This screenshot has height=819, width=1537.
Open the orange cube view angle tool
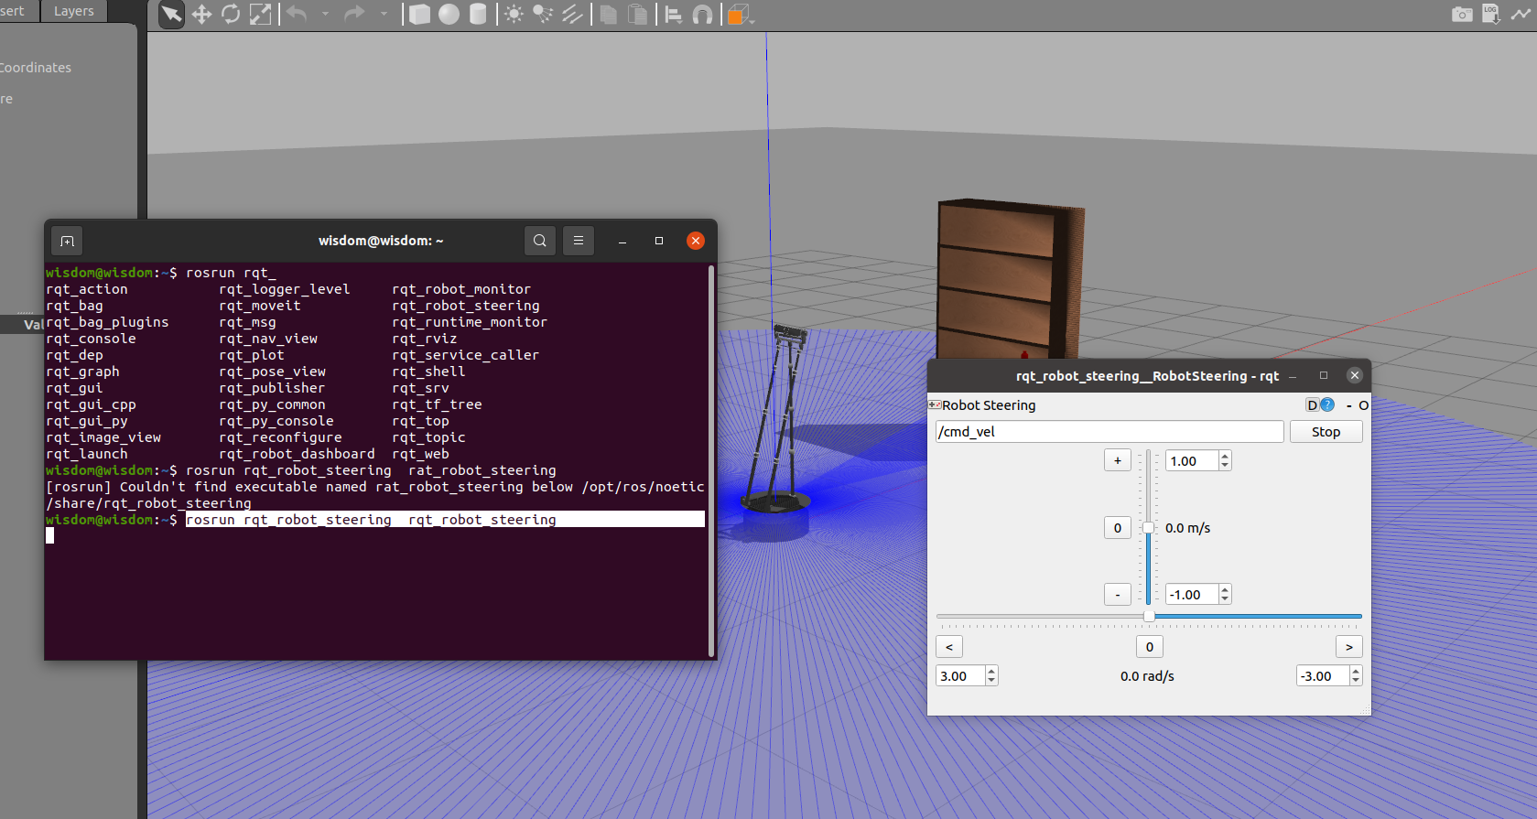[x=738, y=14]
